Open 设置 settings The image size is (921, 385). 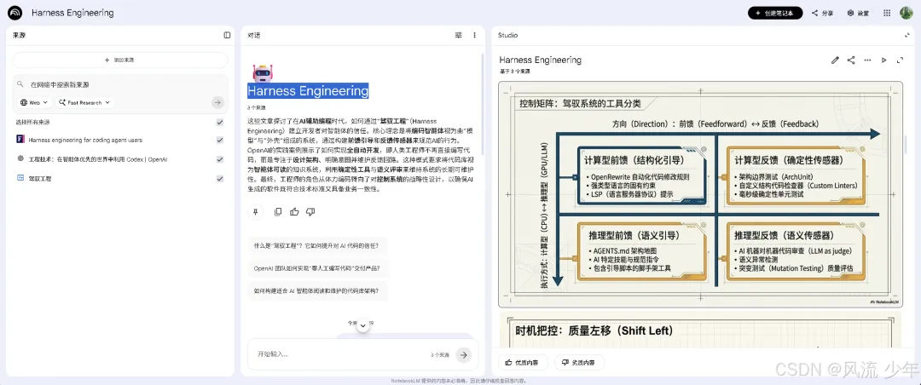(858, 13)
